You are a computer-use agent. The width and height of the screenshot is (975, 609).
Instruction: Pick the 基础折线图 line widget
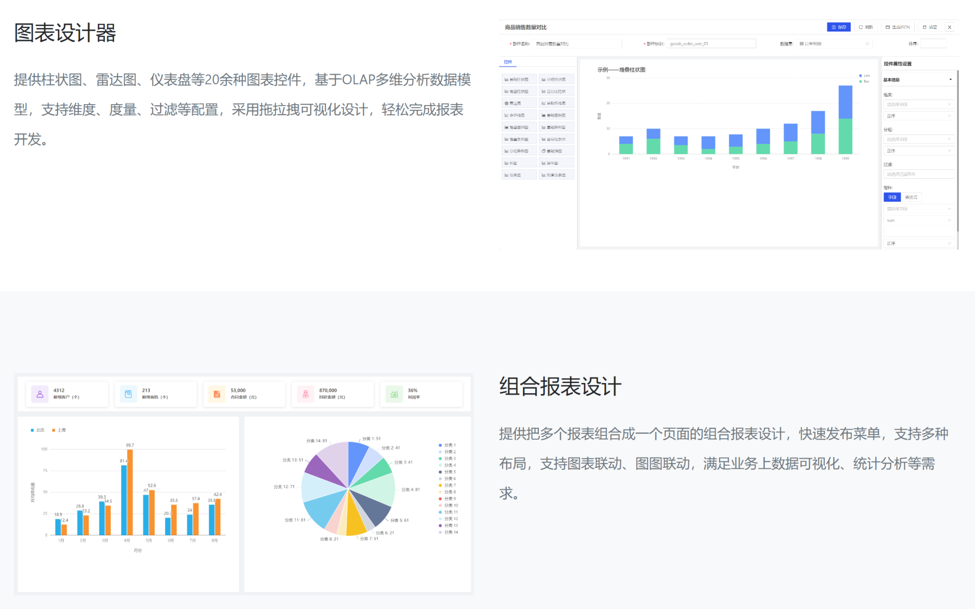[556, 103]
